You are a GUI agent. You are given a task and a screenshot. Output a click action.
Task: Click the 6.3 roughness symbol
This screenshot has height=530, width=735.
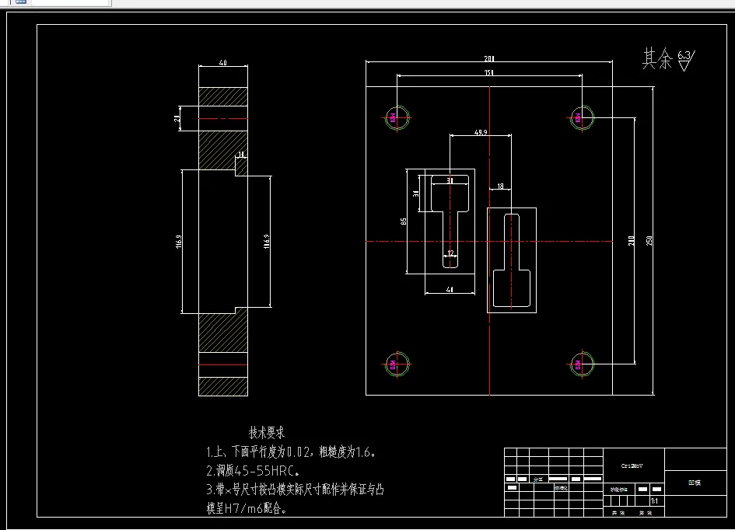(x=685, y=61)
